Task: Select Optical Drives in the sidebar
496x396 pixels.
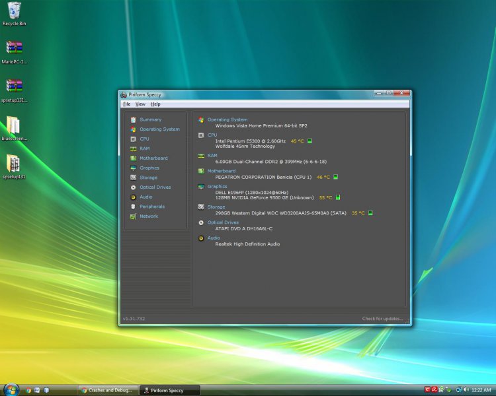Action: [x=155, y=187]
